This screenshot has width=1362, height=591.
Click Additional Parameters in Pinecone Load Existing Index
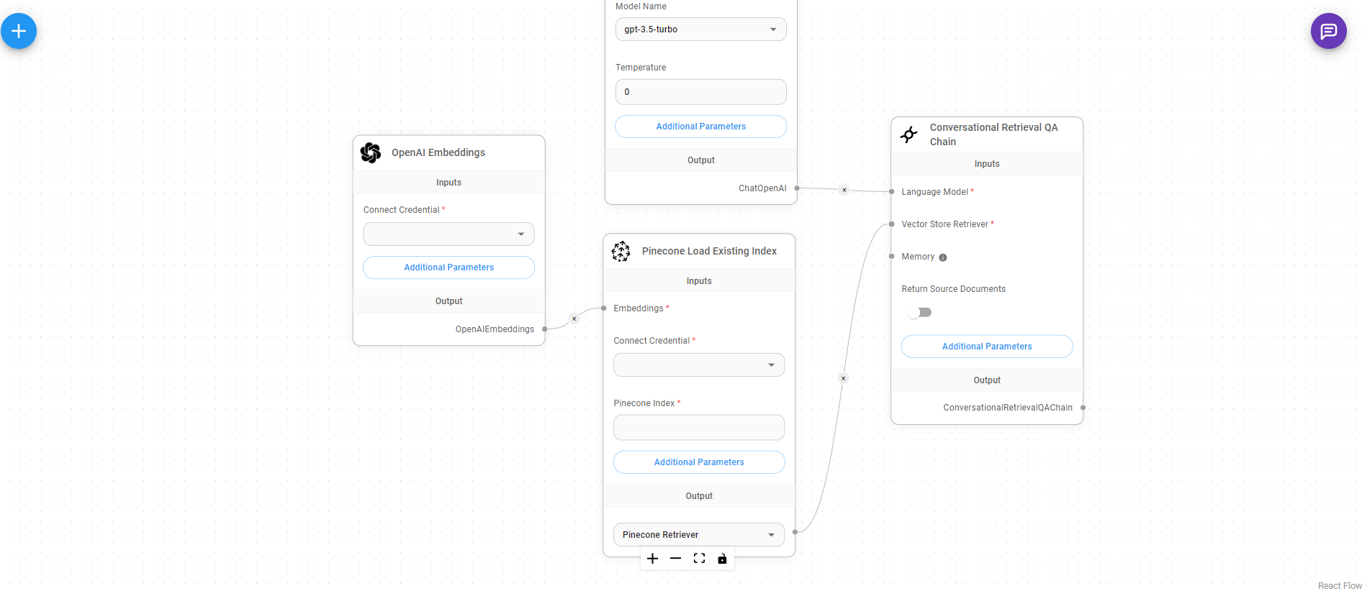(x=698, y=462)
